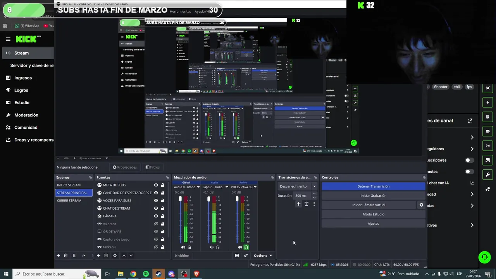Screen dimensions: 496x279
Task: Move source up arrow in Fuentes toolbar
Action: (x=124, y=255)
